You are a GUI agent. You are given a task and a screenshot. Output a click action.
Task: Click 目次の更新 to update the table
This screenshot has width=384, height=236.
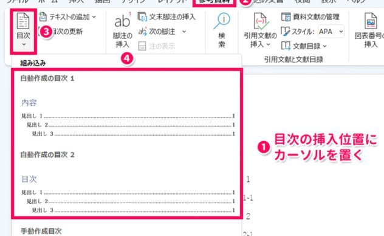point(67,32)
